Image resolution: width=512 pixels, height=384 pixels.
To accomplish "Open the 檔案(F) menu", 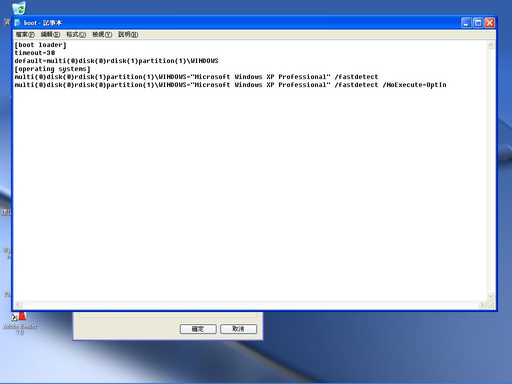I will pos(25,34).
